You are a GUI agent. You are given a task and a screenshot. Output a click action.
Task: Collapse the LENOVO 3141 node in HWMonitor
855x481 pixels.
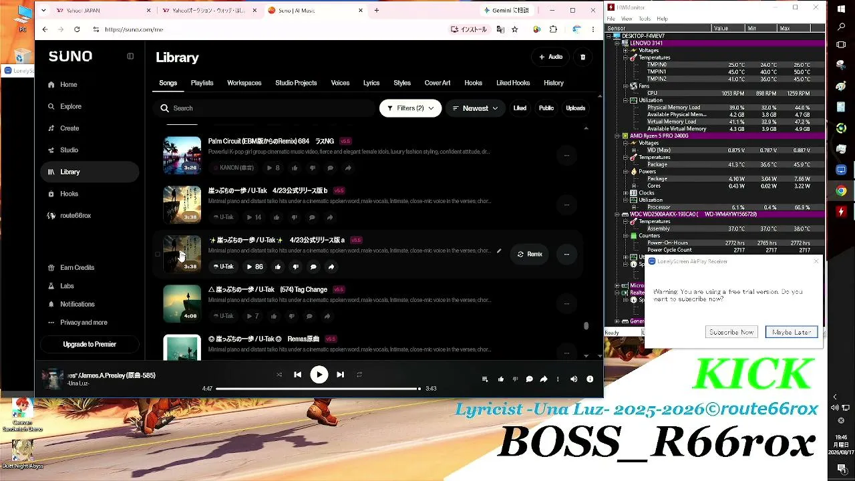[x=619, y=43]
